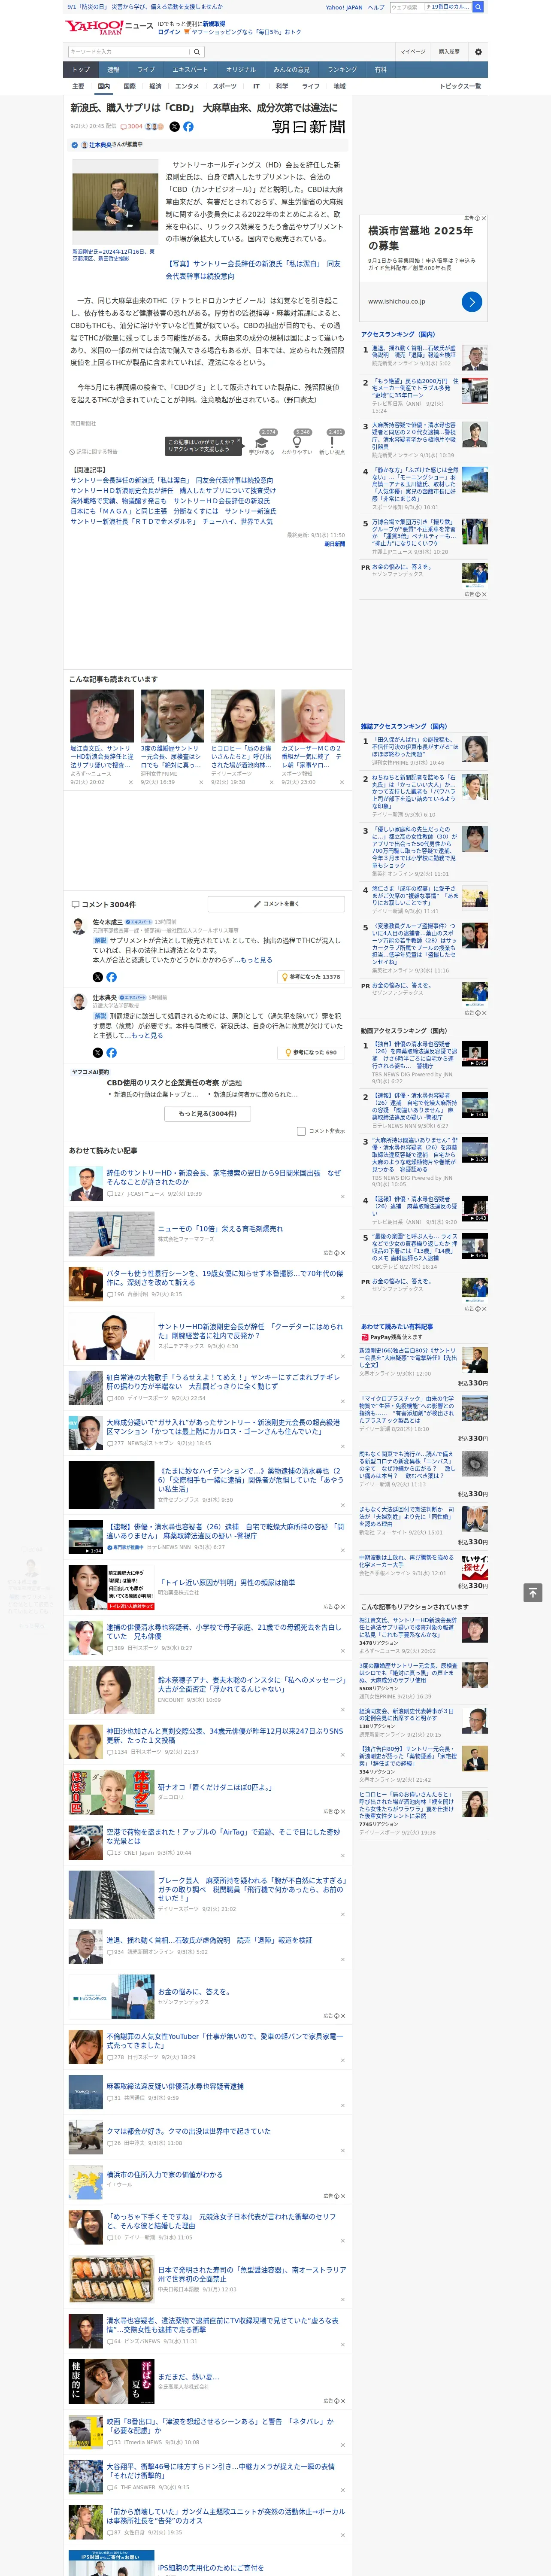Viewport: 551px width, 2576px height.
Task: Open the マイページ link
Action: coord(413,52)
